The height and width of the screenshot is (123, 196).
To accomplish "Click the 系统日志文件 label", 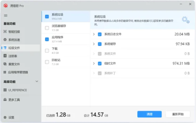I will click(113, 34).
